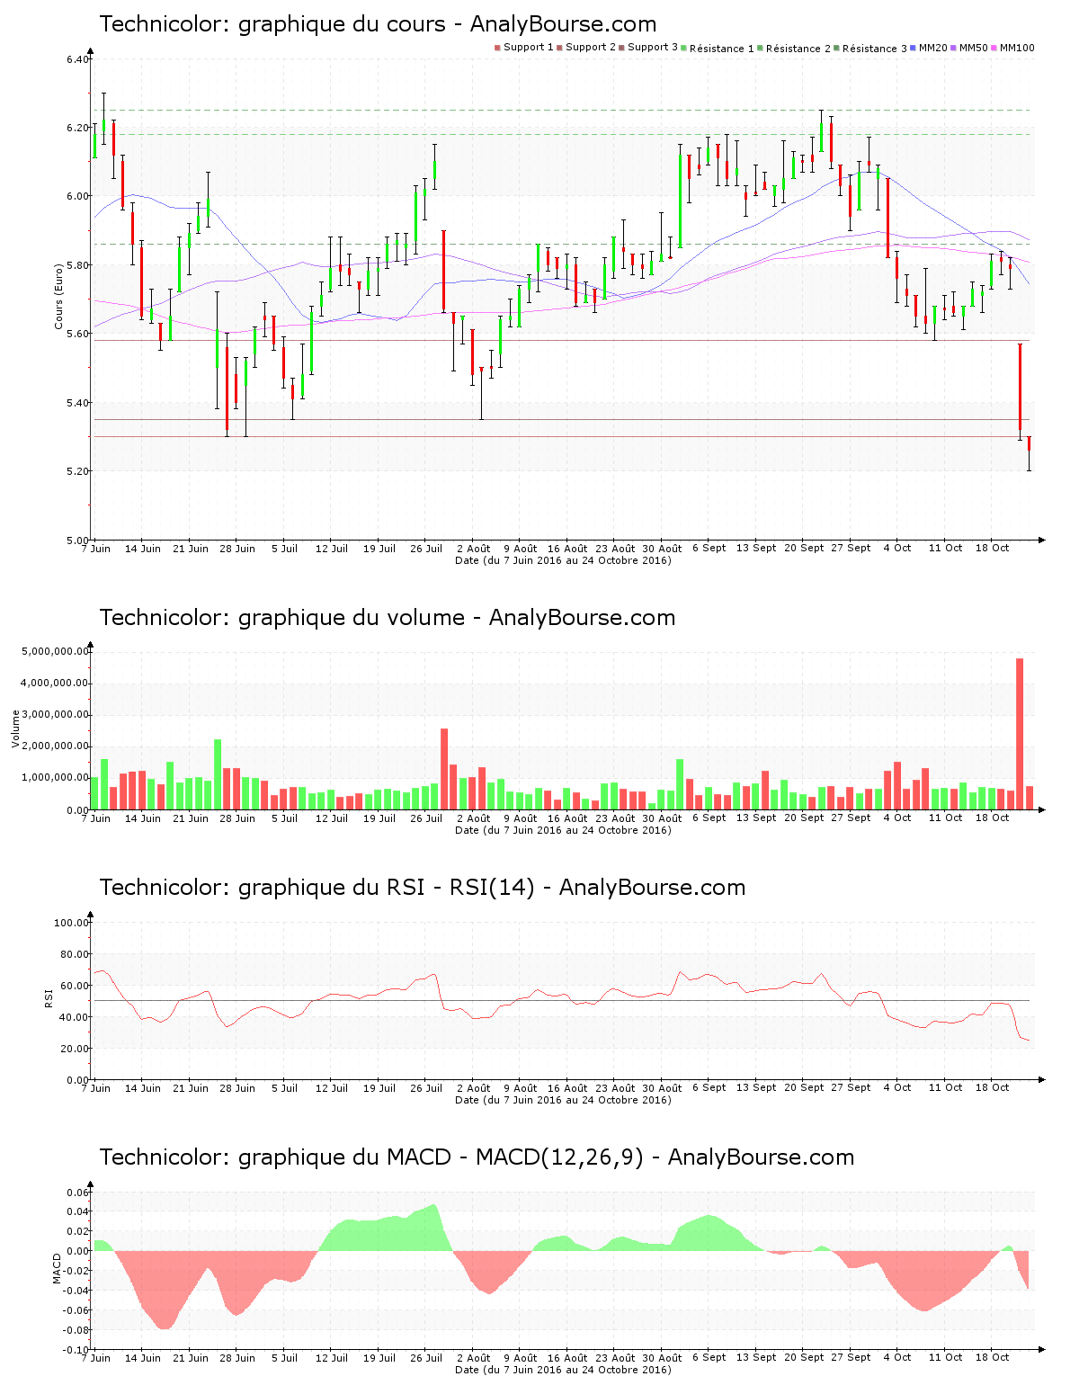1079x1394 pixels.
Task: Click the 6.00 price axis value
Action: [x=77, y=197]
